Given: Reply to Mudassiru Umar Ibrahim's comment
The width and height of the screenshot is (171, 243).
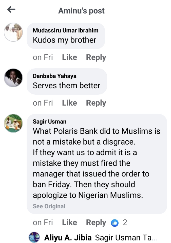Looking at the screenshot, I should pyautogui.click(x=96, y=57).
